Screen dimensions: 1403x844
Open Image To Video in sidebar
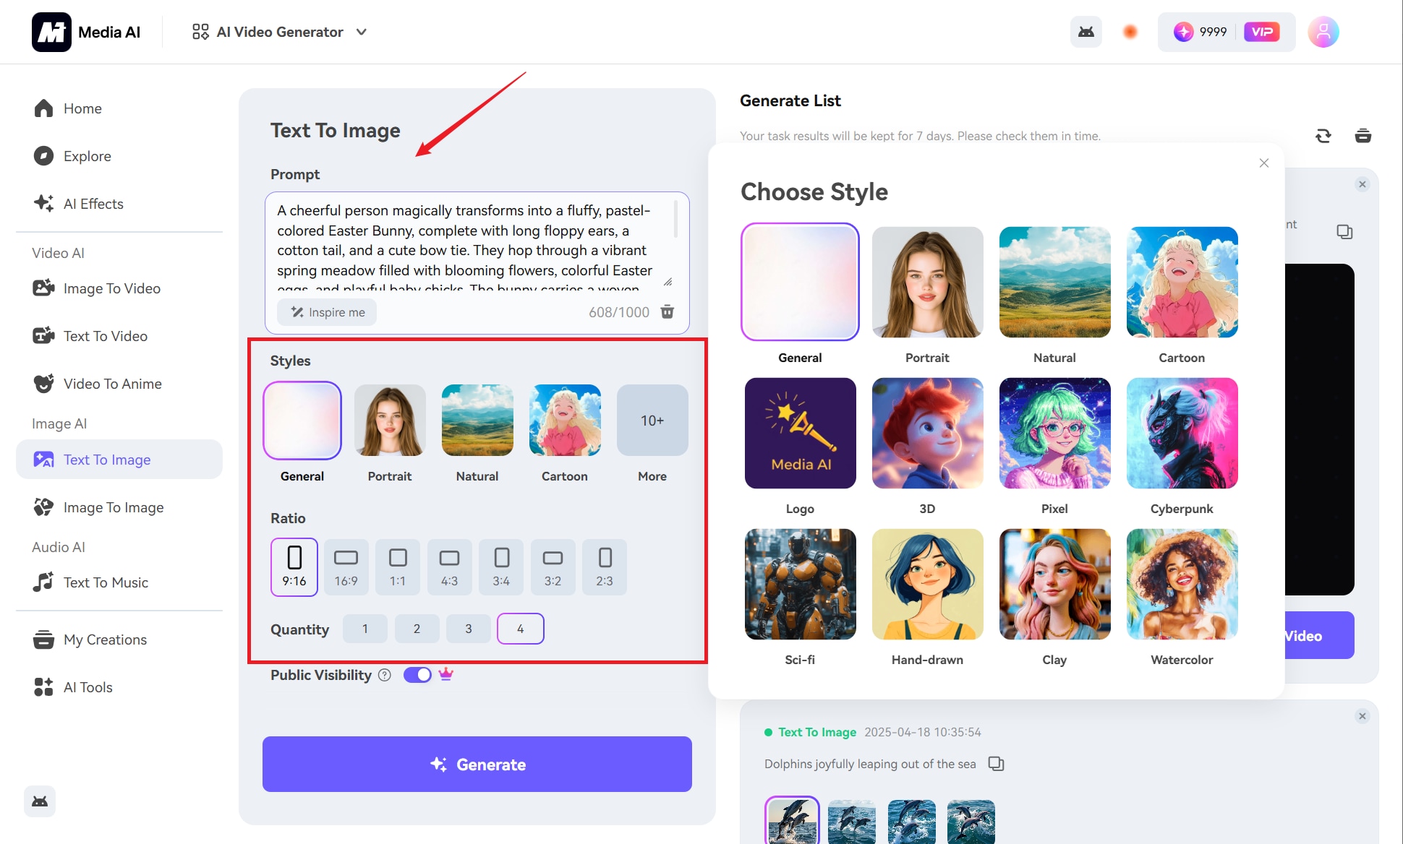[x=111, y=288]
